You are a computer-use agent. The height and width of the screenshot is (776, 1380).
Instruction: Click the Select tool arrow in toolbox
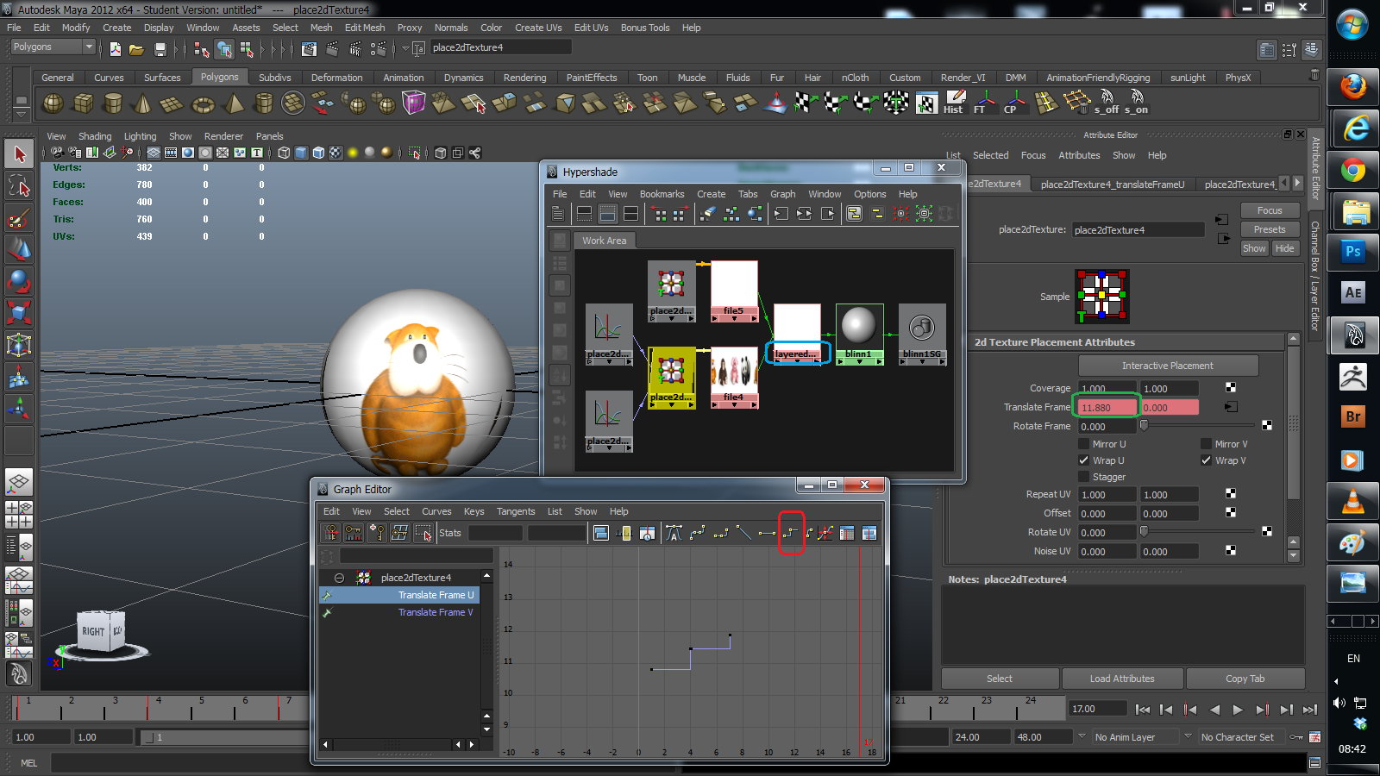click(19, 154)
